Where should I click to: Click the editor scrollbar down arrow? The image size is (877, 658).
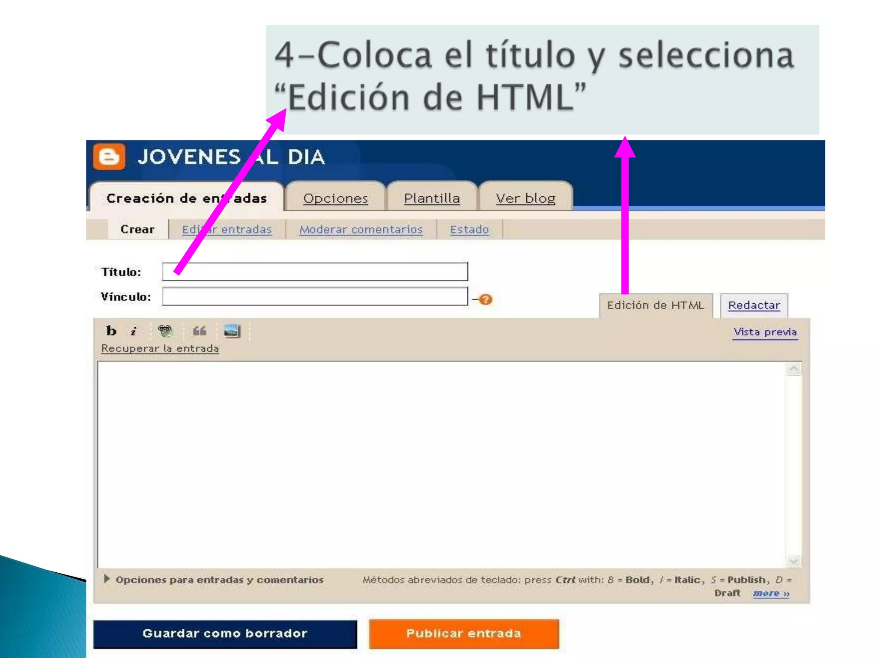click(794, 561)
